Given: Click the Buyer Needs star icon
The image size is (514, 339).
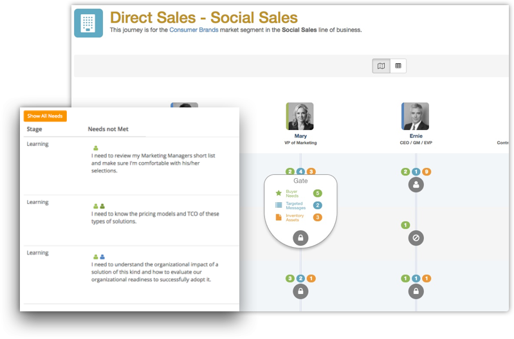Looking at the screenshot, I should [x=279, y=193].
